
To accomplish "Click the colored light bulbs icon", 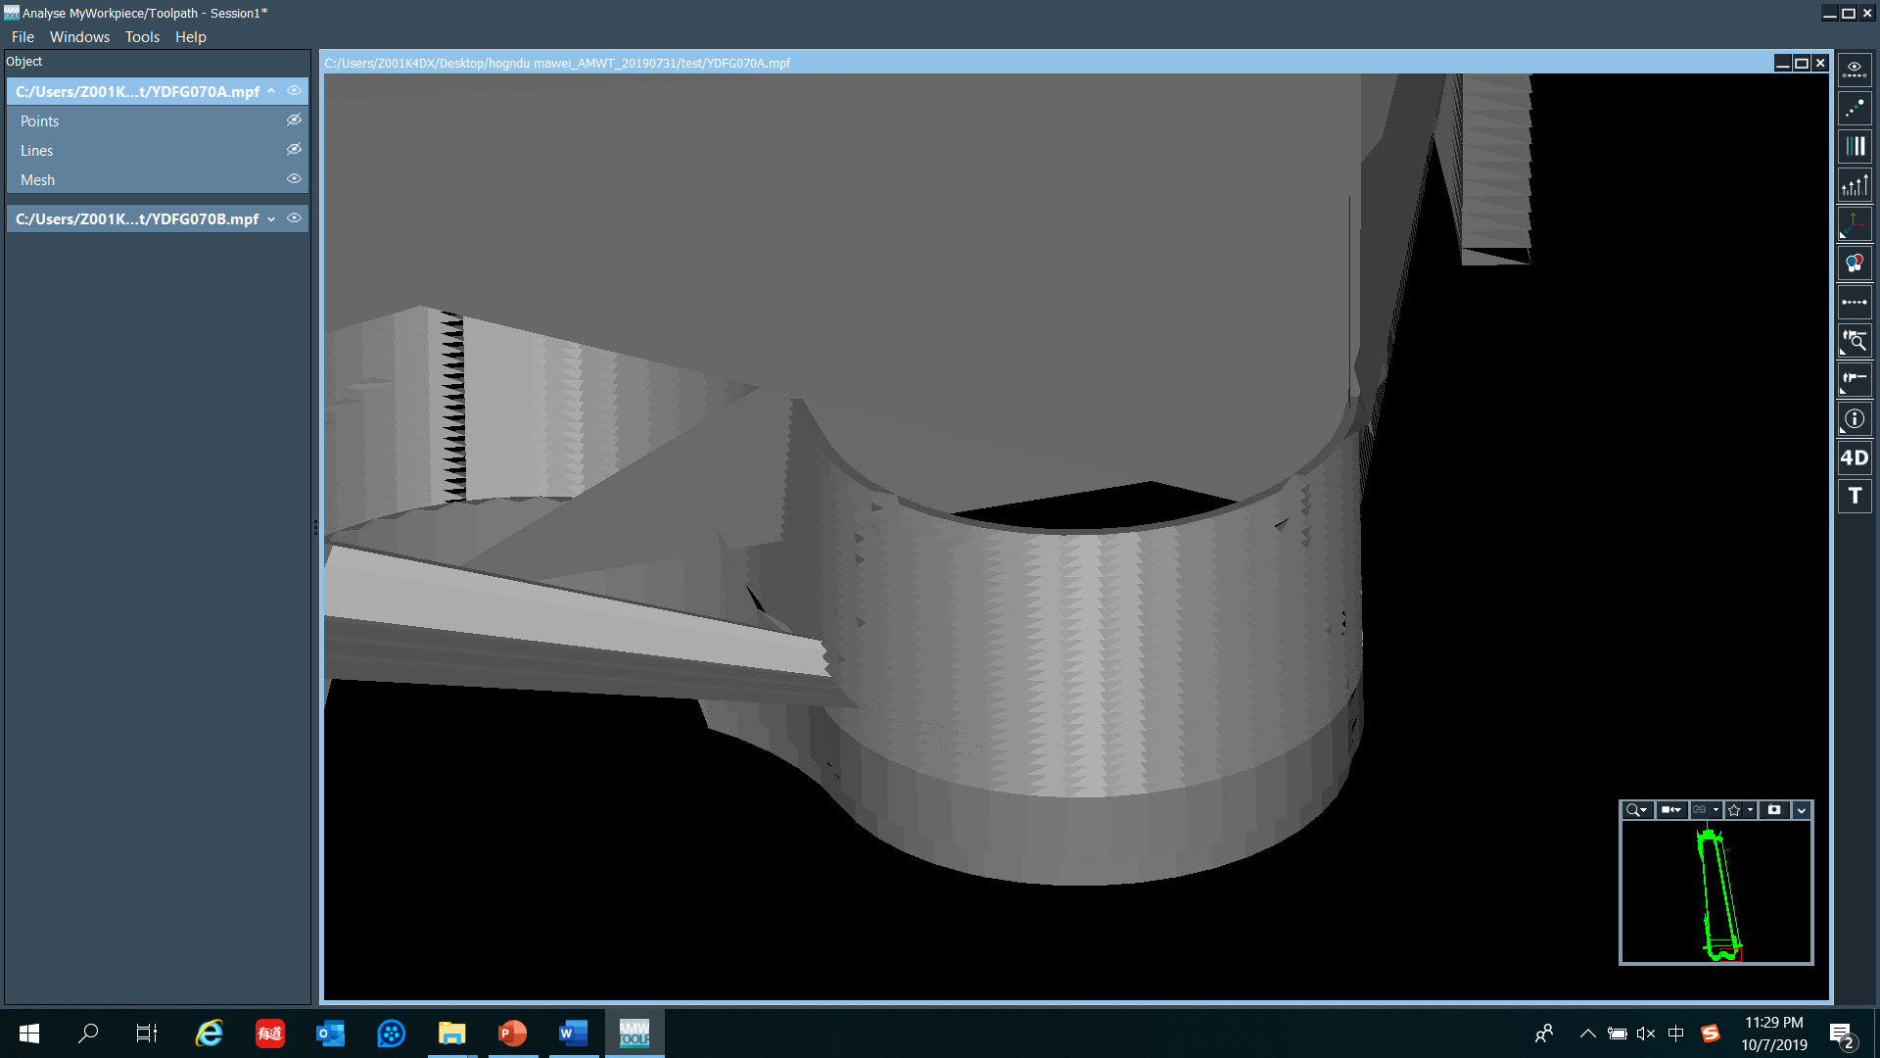I will point(1855,264).
